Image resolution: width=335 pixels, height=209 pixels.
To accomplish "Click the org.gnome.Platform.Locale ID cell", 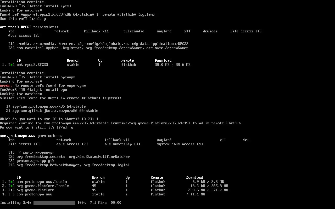I will click(43, 186).
